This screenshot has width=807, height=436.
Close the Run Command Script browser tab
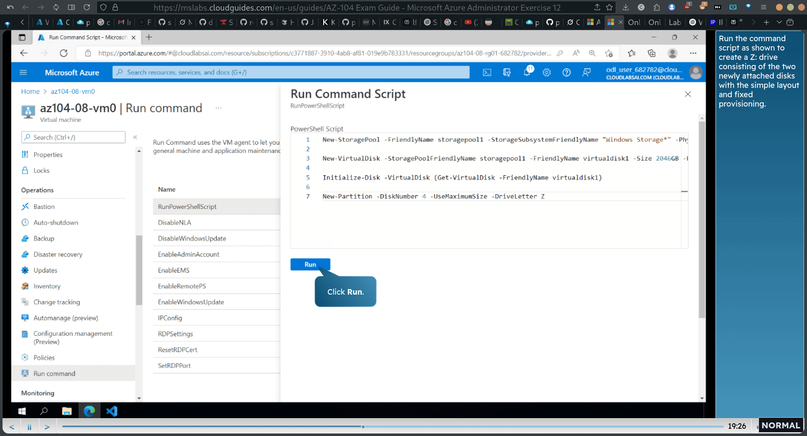click(134, 37)
